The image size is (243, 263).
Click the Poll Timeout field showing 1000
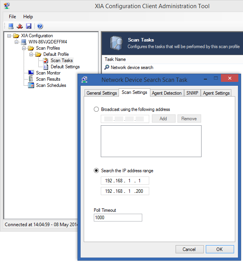(x=118, y=218)
